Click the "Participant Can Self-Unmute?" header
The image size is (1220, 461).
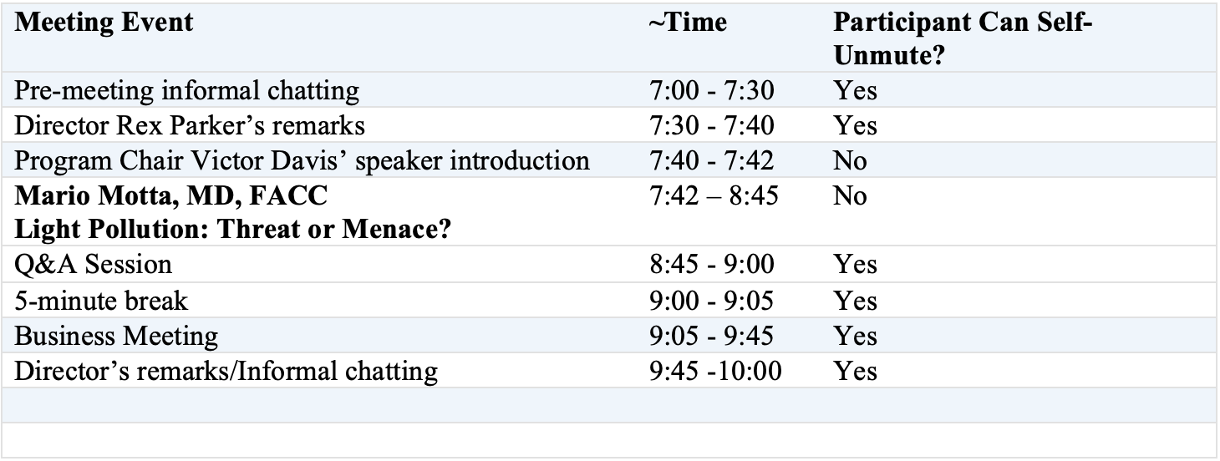963,38
